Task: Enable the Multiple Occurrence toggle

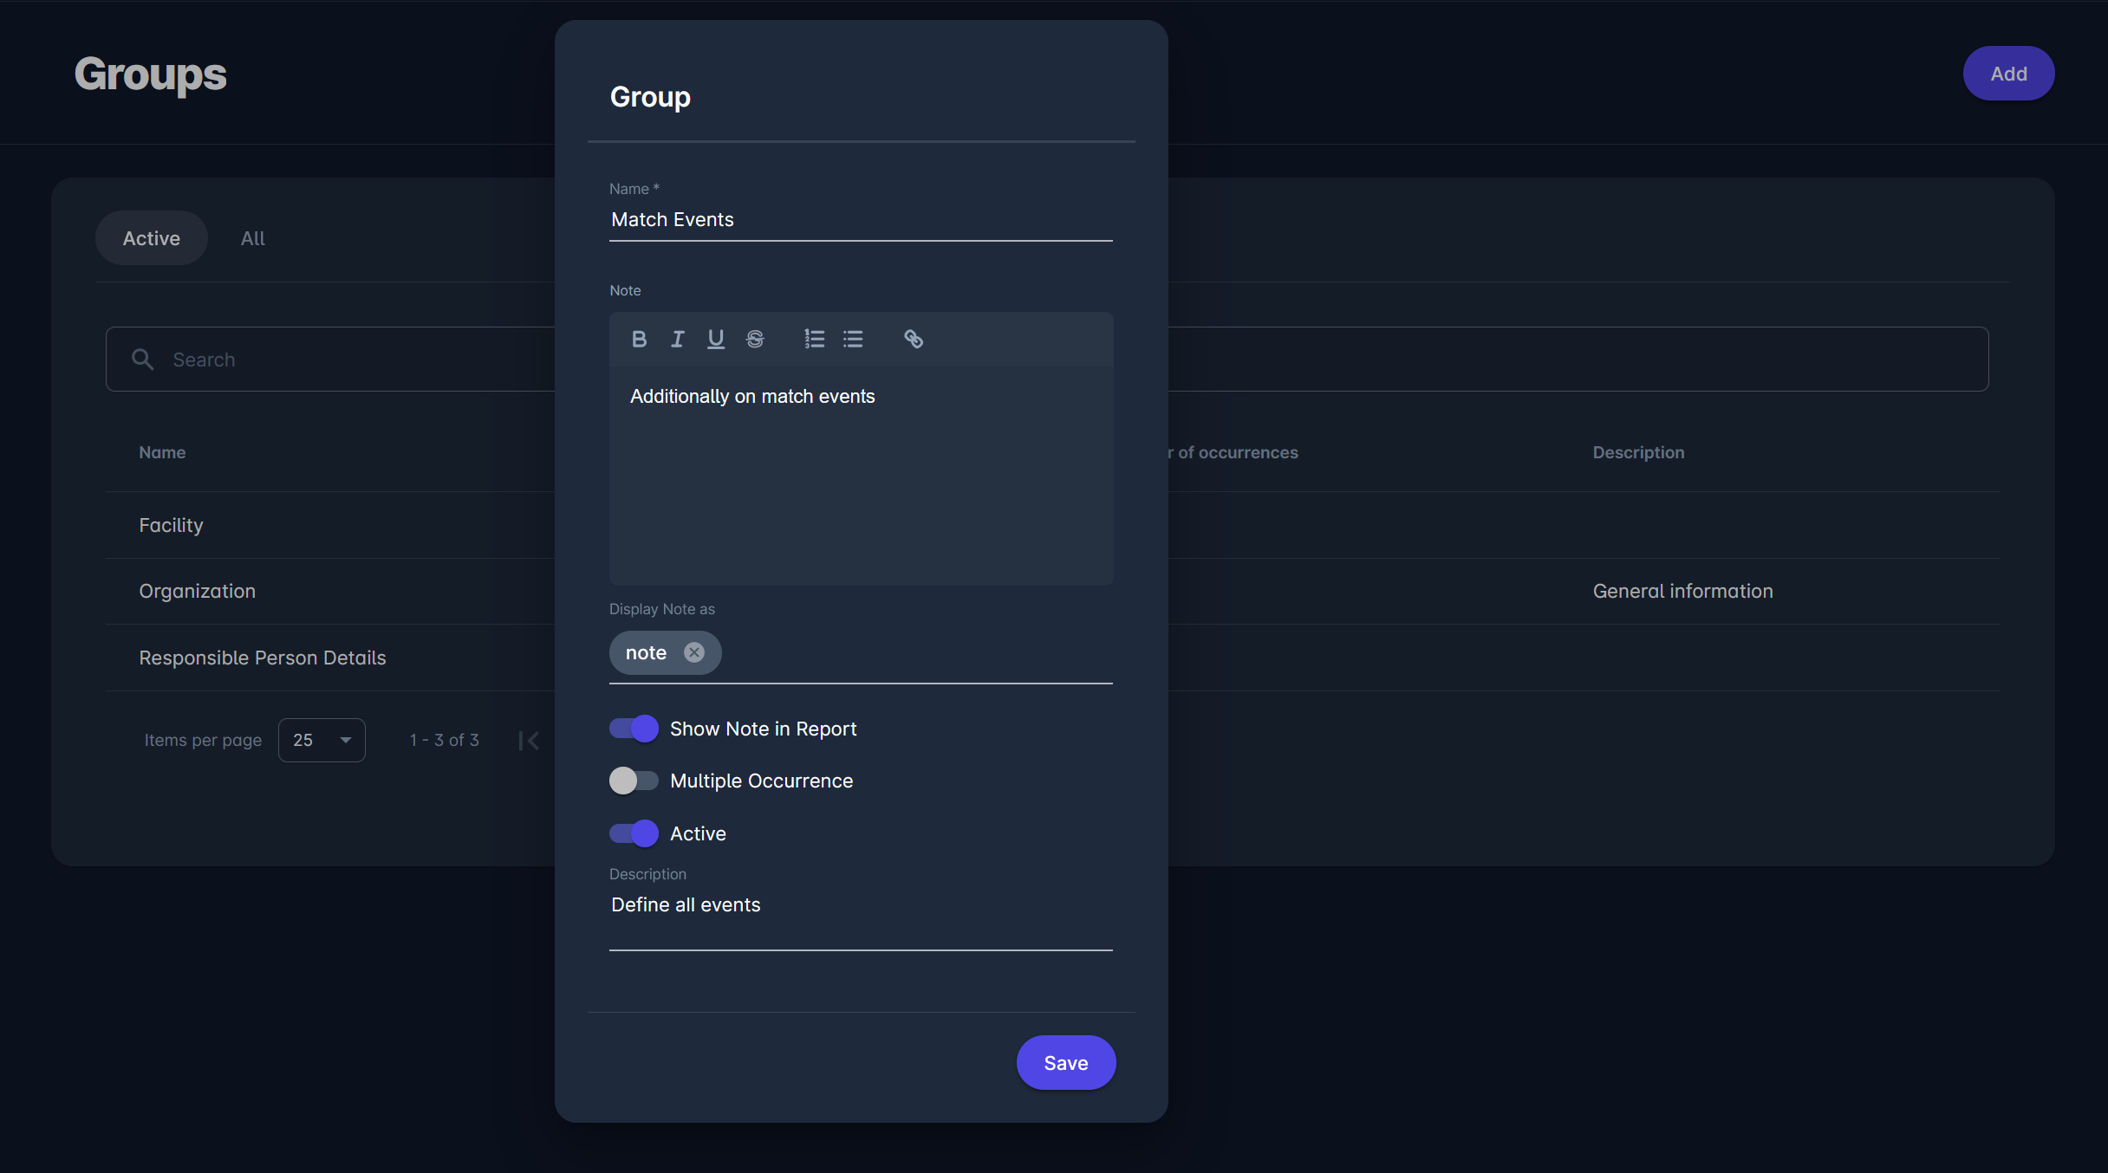Action: [634, 781]
